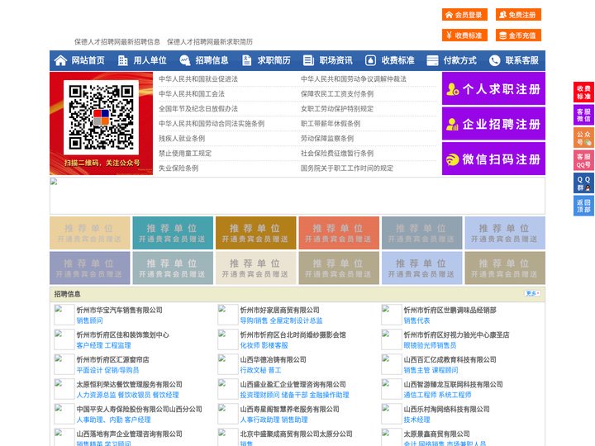Click the QR code image
The width and height of the screenshot is (595, 446).
[x=101, y=116]
